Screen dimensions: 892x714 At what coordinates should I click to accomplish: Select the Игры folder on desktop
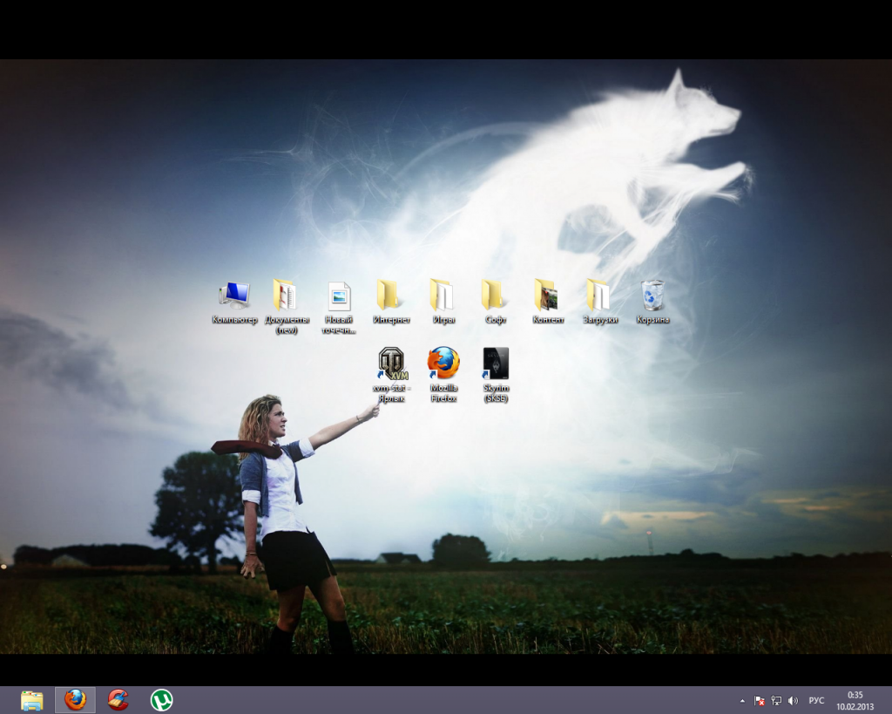443,296
